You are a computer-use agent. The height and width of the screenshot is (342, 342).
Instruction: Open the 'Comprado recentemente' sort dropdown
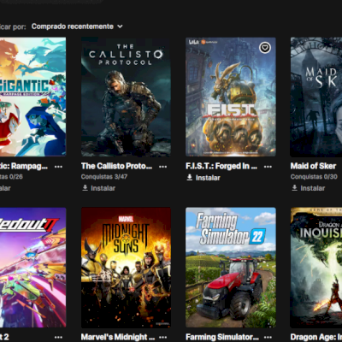(77, 27)
